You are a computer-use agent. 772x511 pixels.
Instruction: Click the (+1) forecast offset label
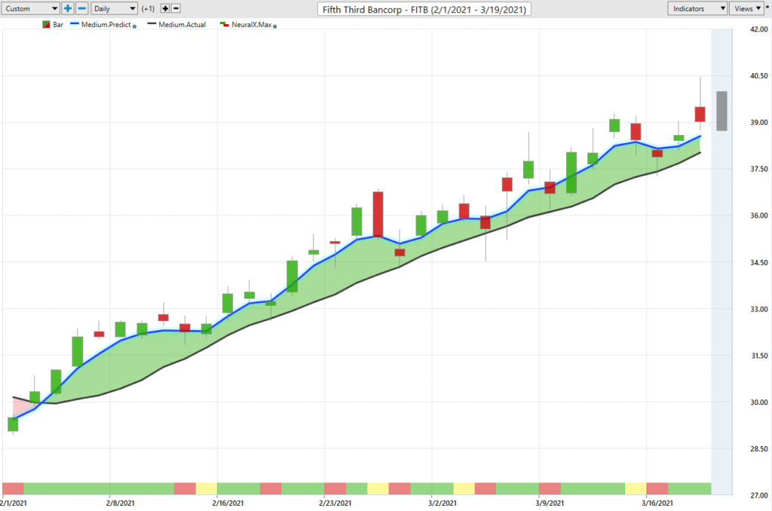(x=148, y=9)
